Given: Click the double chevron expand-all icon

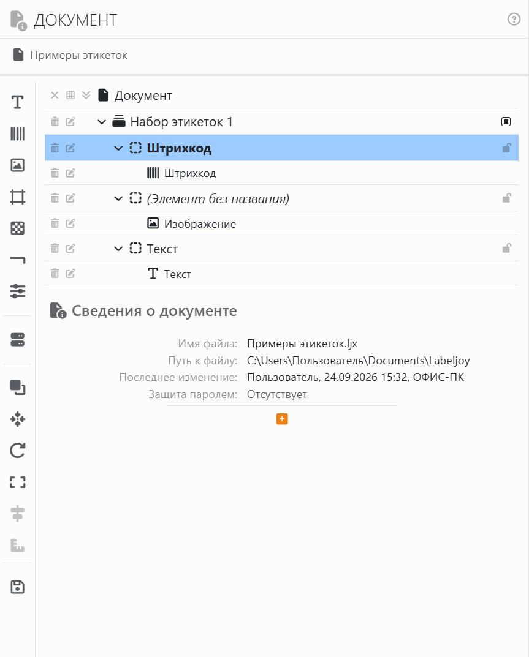Looking at the screenshot, I should [86, 95].
